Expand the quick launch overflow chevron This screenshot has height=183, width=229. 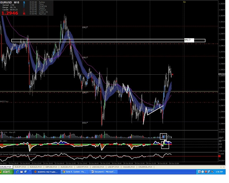point(30,171)
